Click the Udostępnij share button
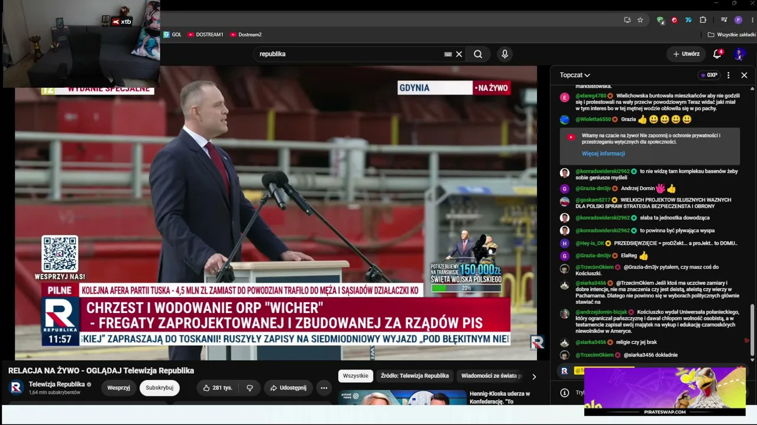 coord(288,388)
